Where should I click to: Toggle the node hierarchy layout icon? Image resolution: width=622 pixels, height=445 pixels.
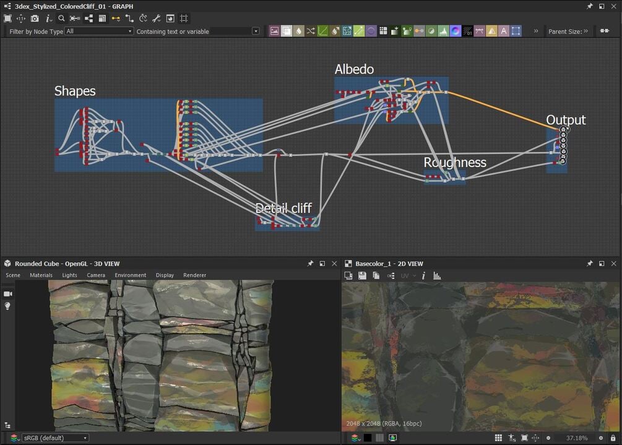pos(89,18)
